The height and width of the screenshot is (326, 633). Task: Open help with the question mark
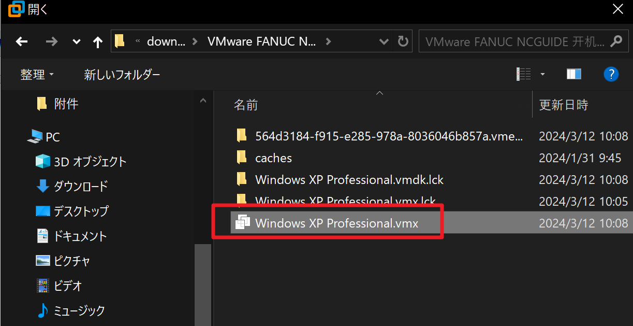click(611, 74)
